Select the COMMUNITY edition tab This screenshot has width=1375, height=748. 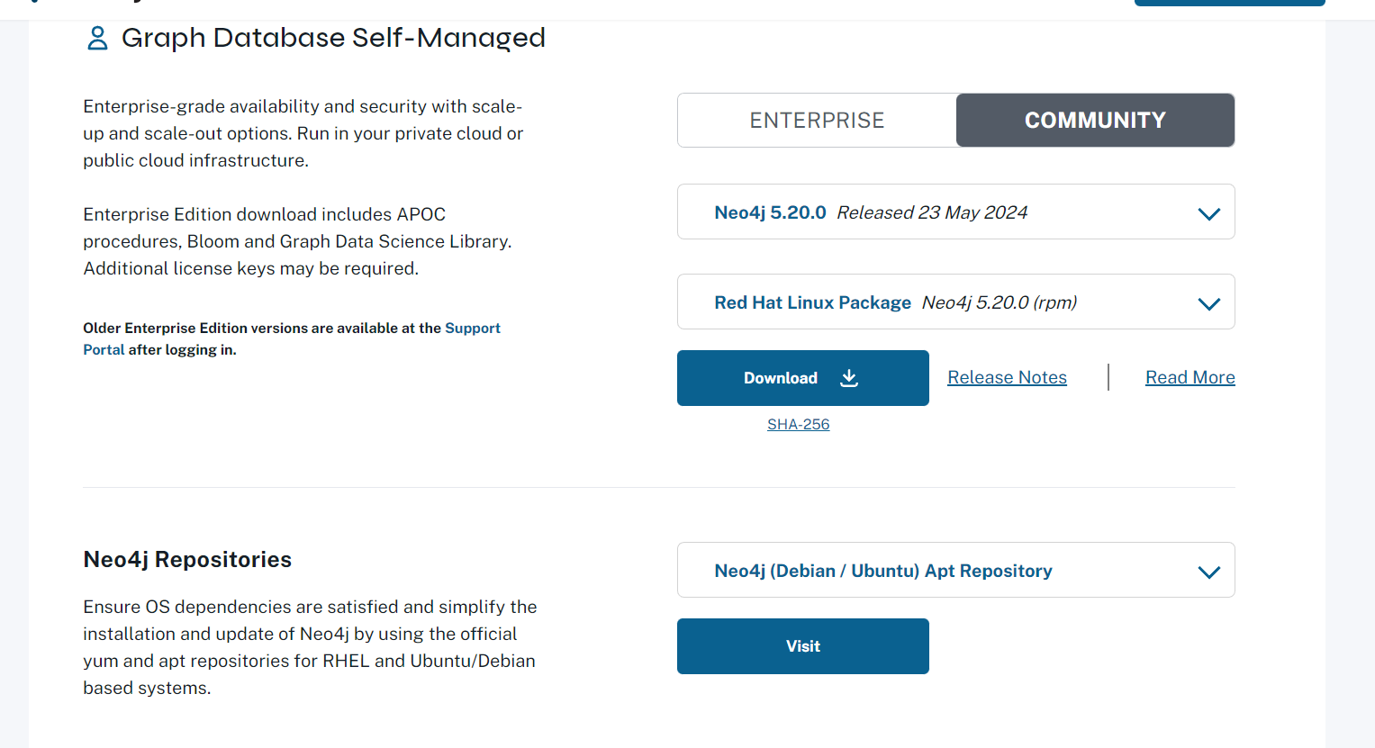1095,120
